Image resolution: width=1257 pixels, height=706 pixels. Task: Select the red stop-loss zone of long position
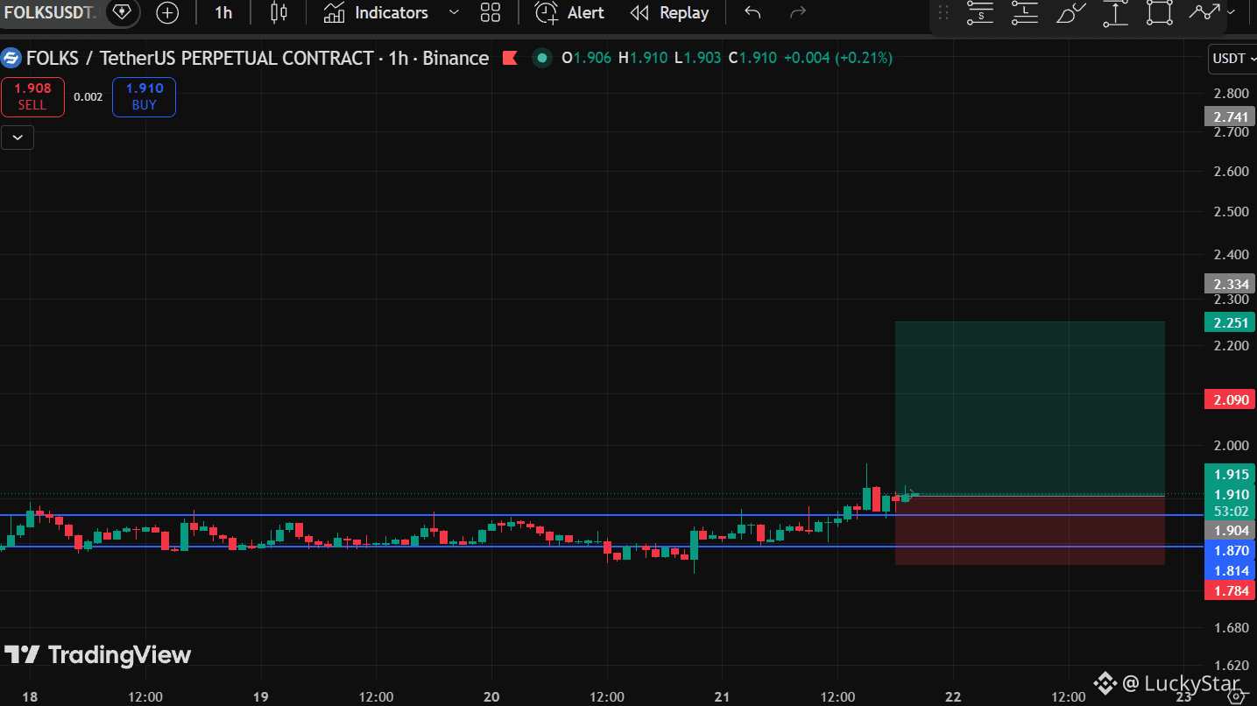[x=1030, y=531]
